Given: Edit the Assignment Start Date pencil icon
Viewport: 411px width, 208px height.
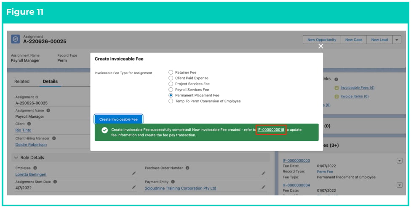Looking at the screenshot, I should point(134,187).
